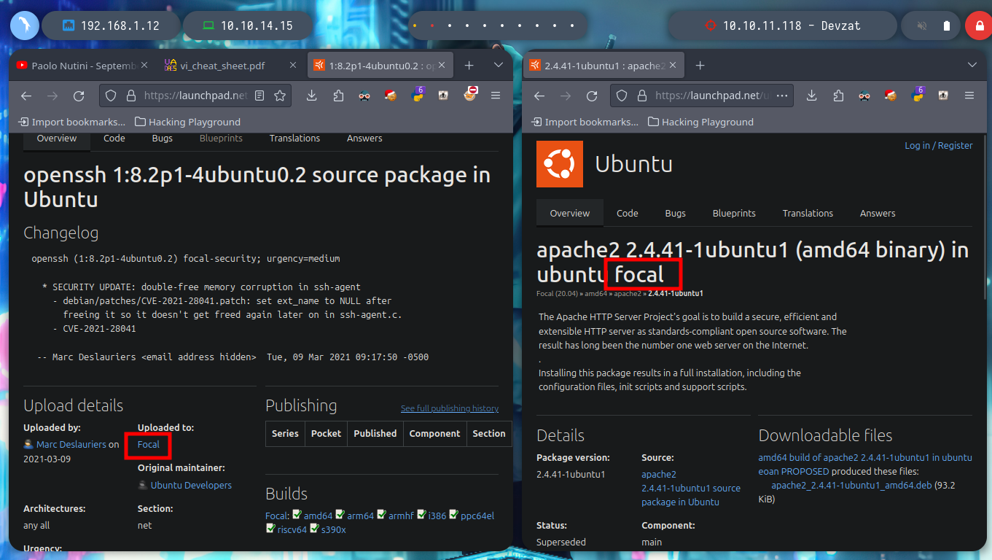The height and width of the screenshot is (560, 992).
Task: Open apache2 2.4.41-1ubuntu1 source package link
Action: [691, 488]
